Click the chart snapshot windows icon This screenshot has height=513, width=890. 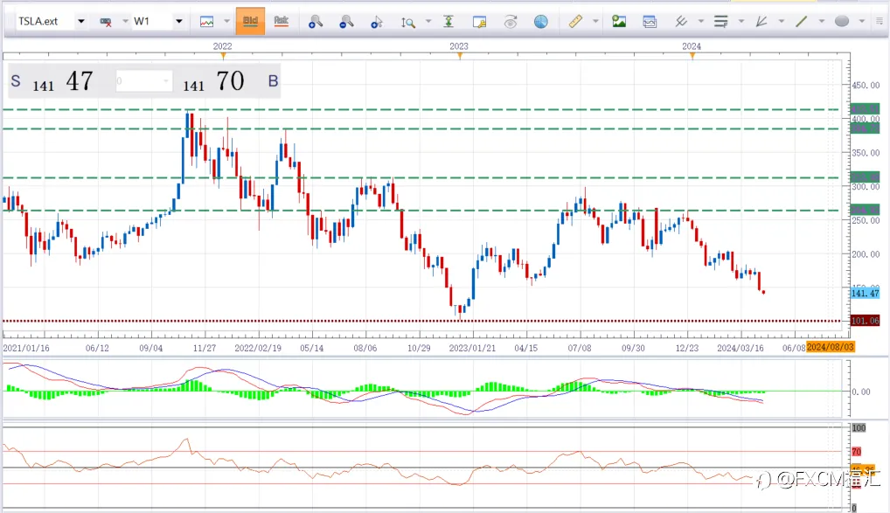point(650,22)
